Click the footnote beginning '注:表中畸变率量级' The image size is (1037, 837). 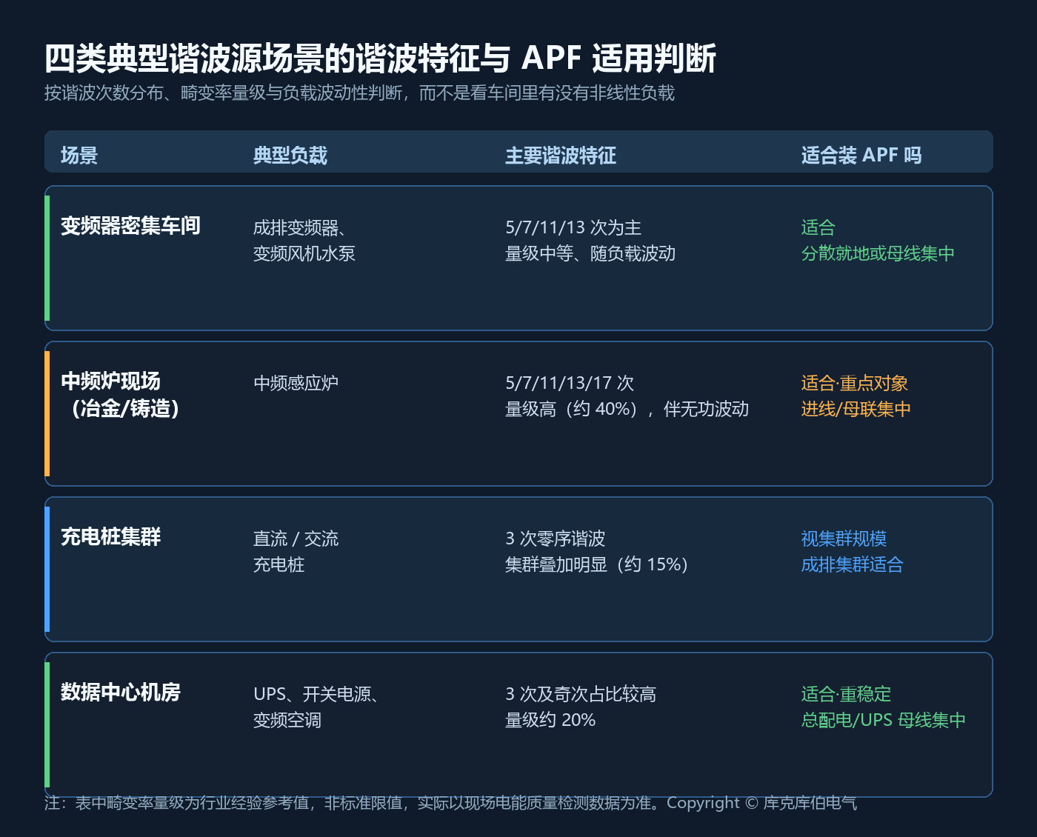pyautogui.click(x=450, y=803)
